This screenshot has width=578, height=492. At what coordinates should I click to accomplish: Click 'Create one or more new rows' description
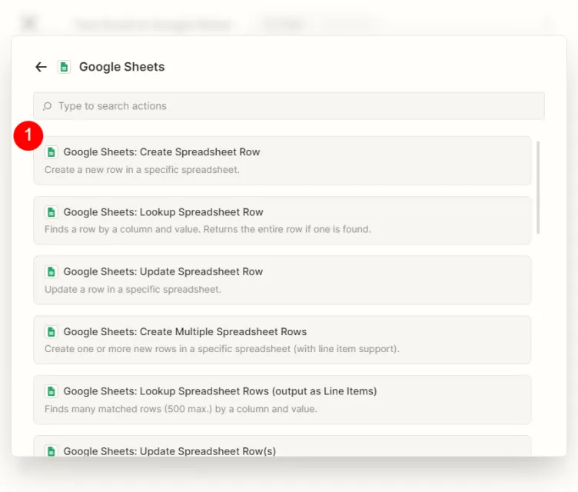tap(222, 349)
